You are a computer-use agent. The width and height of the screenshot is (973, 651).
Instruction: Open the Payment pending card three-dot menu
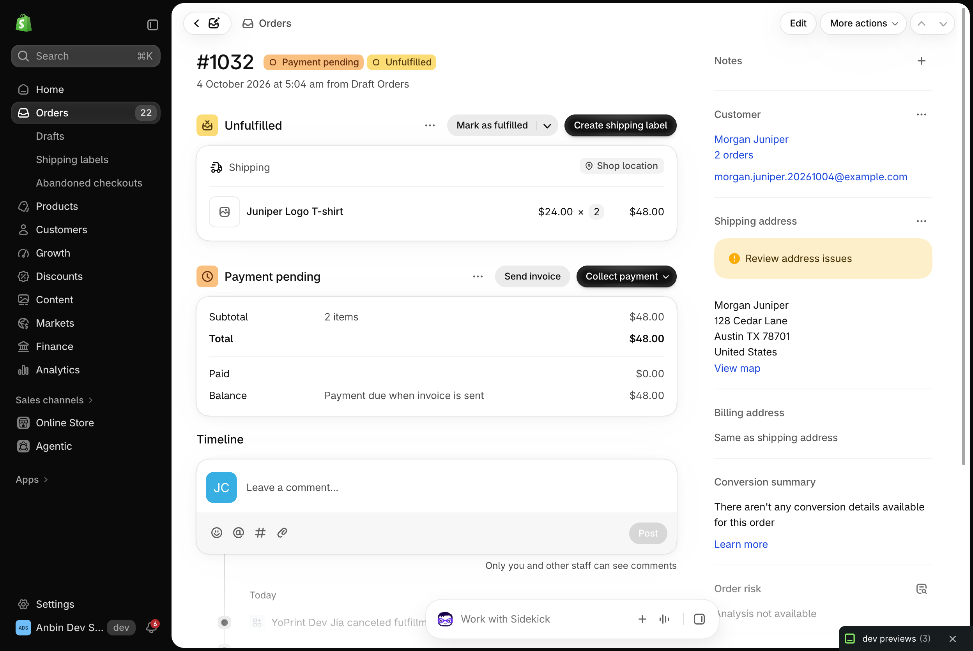tap(478, 276)
